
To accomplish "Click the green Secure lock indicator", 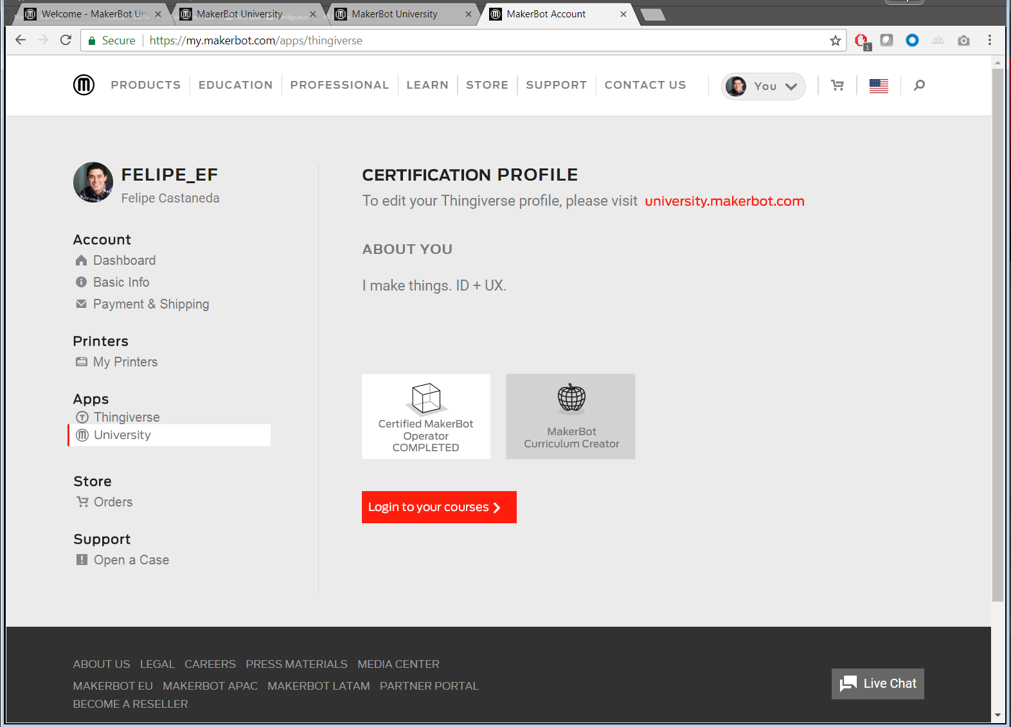I will 112,40.
